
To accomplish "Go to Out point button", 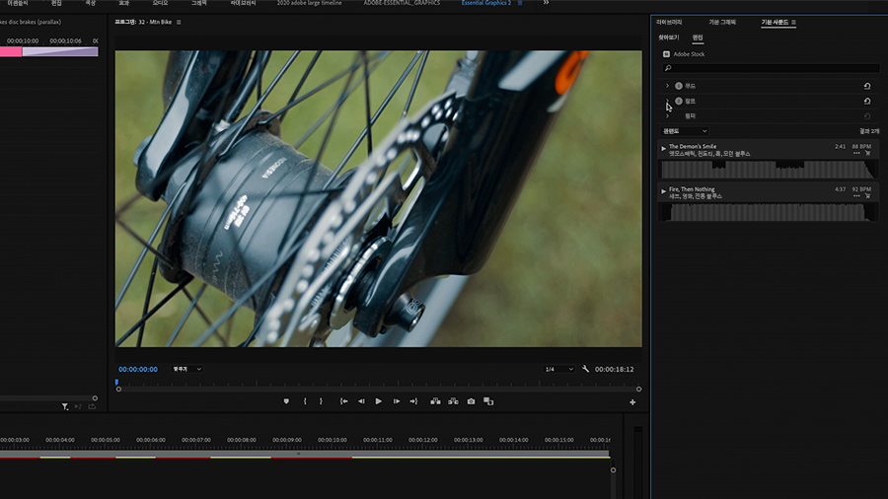I will [x=413, y=401].
